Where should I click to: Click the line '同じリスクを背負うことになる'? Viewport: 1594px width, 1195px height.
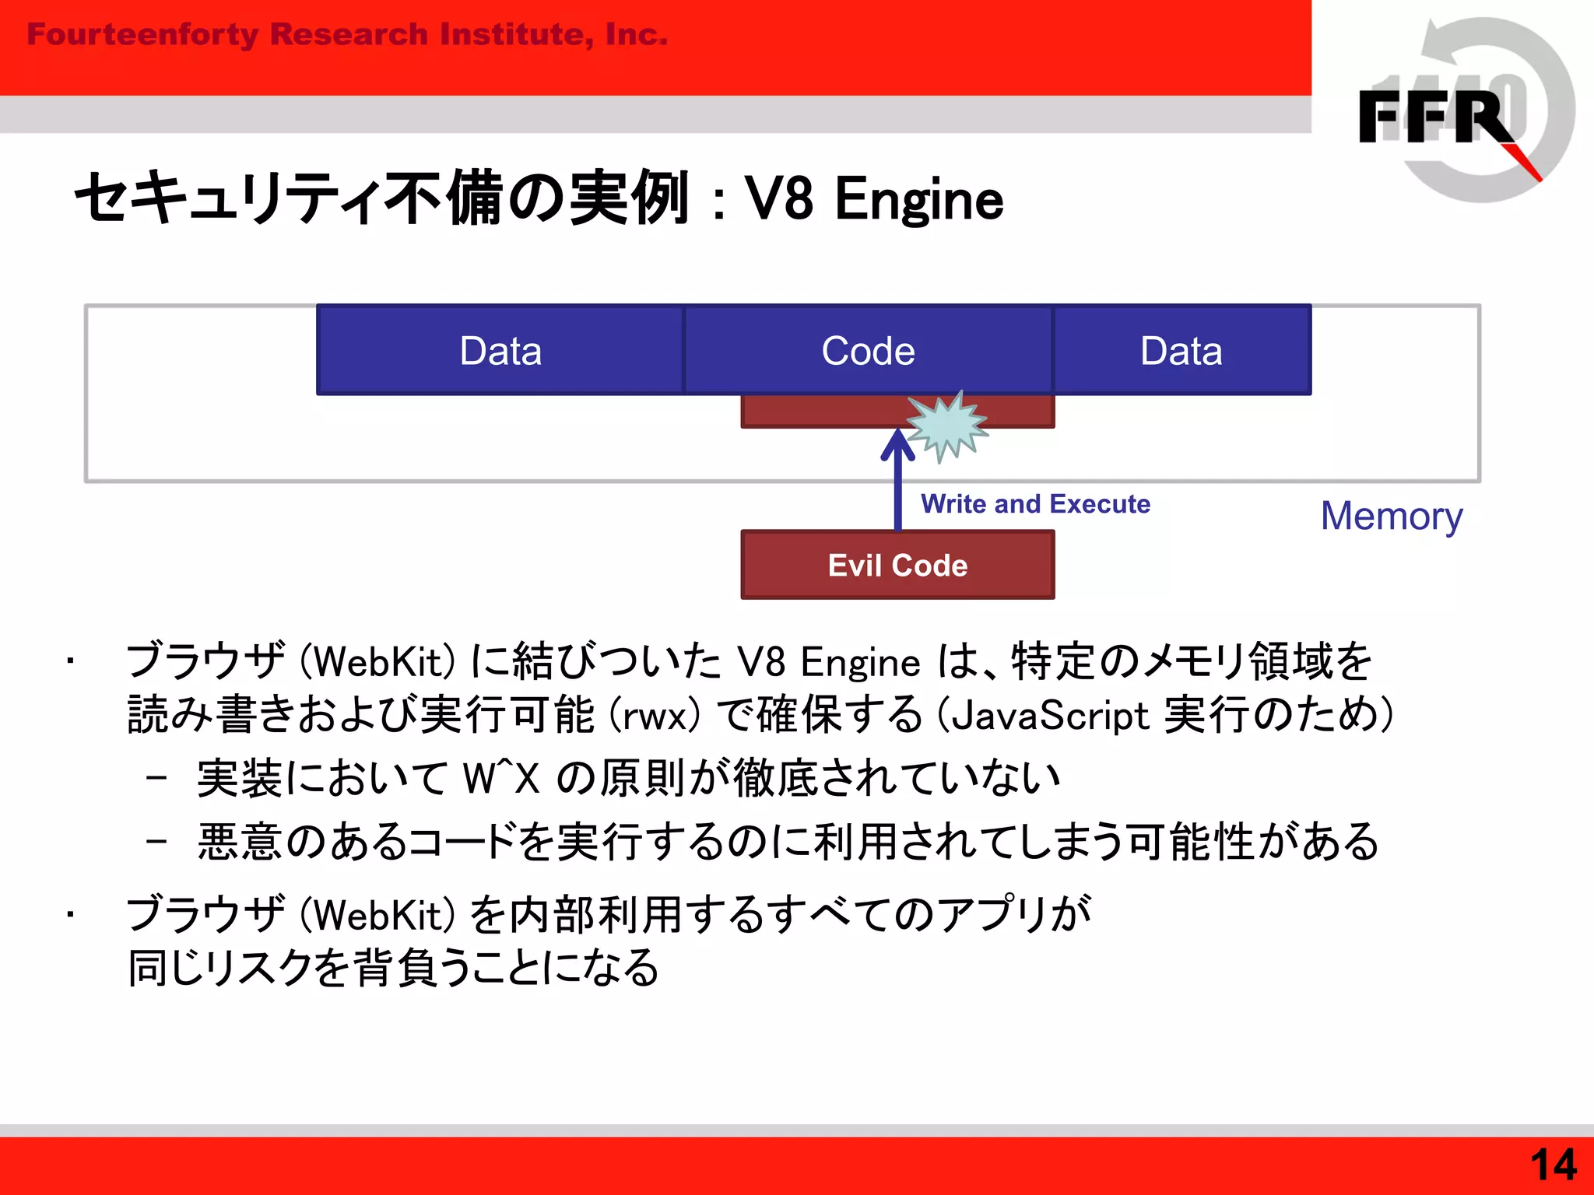(394, 968)
